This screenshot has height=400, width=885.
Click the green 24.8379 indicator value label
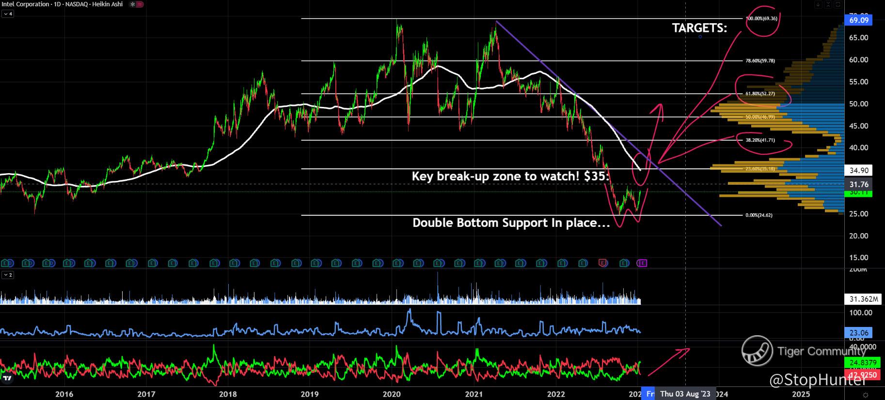(862, 363)
